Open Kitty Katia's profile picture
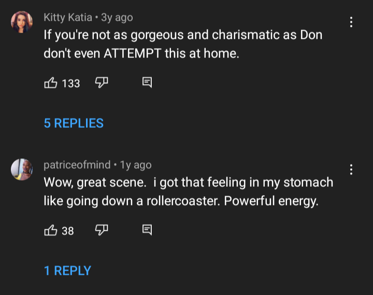 (22, 22)
